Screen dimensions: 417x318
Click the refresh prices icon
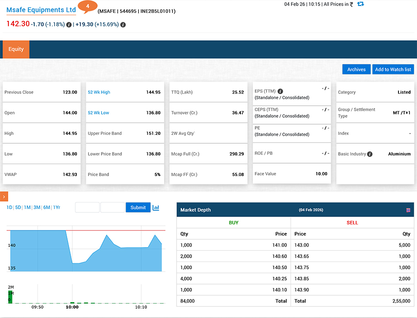coord(360,4)
